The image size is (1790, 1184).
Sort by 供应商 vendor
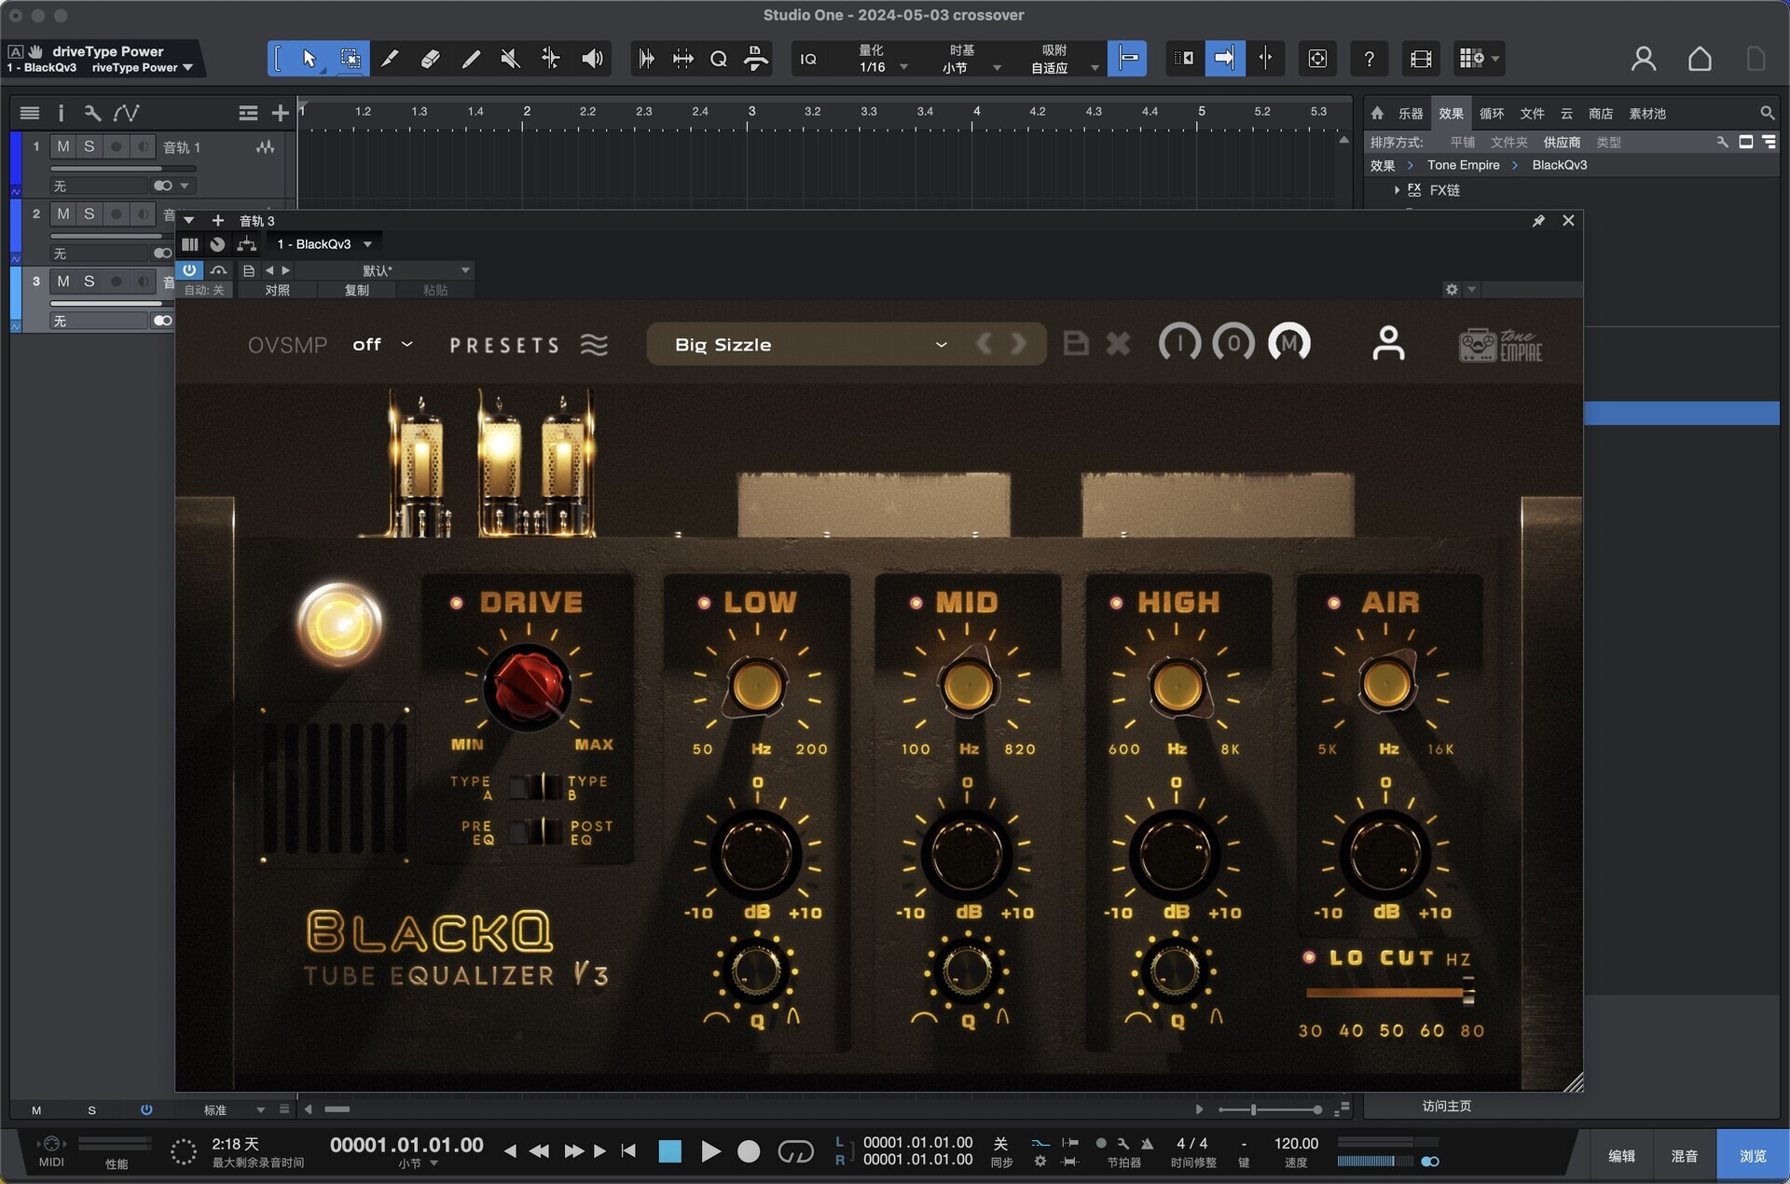(1562, 142)
